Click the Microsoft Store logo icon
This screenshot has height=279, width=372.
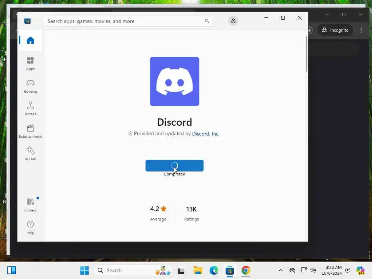28,21
